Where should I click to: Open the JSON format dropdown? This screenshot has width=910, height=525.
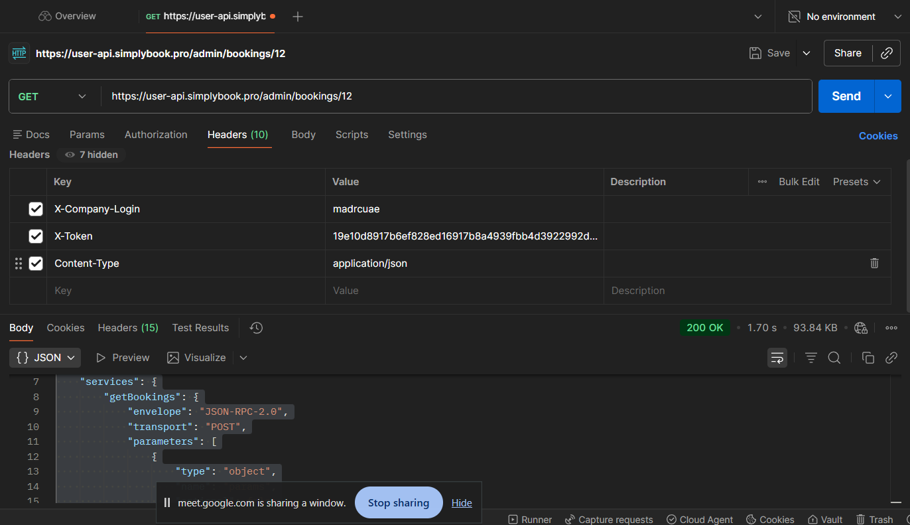point(45,358)
